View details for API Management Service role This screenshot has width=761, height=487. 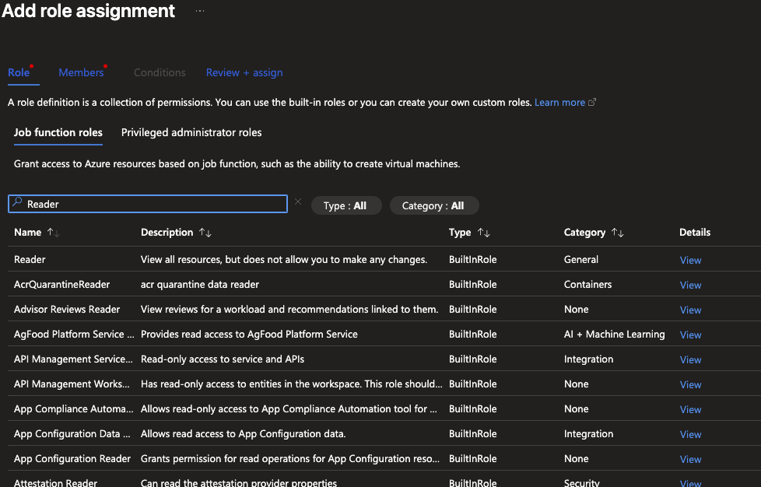tap(690, 360)
